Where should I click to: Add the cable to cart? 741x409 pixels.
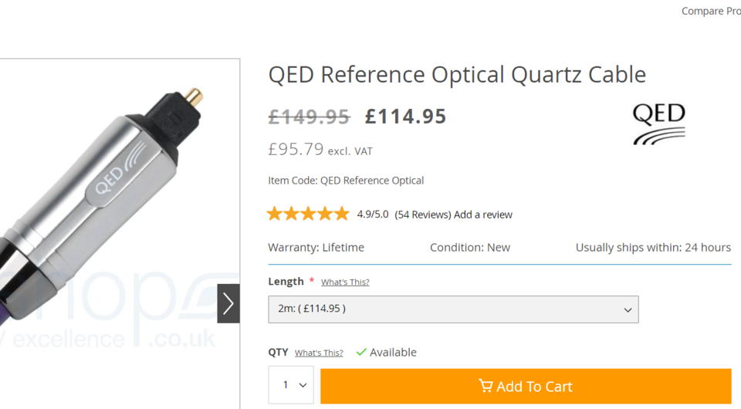[x=526, y=387]
